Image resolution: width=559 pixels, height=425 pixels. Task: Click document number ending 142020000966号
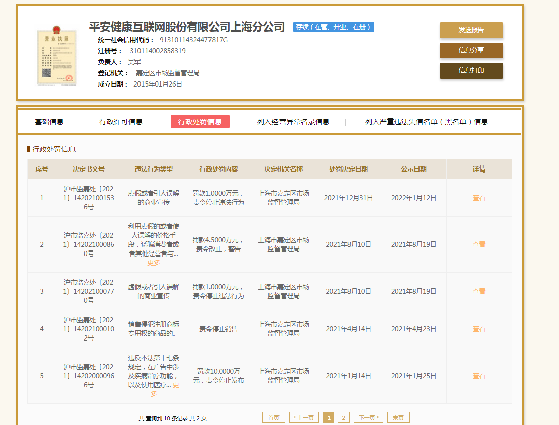click(89, 376)
